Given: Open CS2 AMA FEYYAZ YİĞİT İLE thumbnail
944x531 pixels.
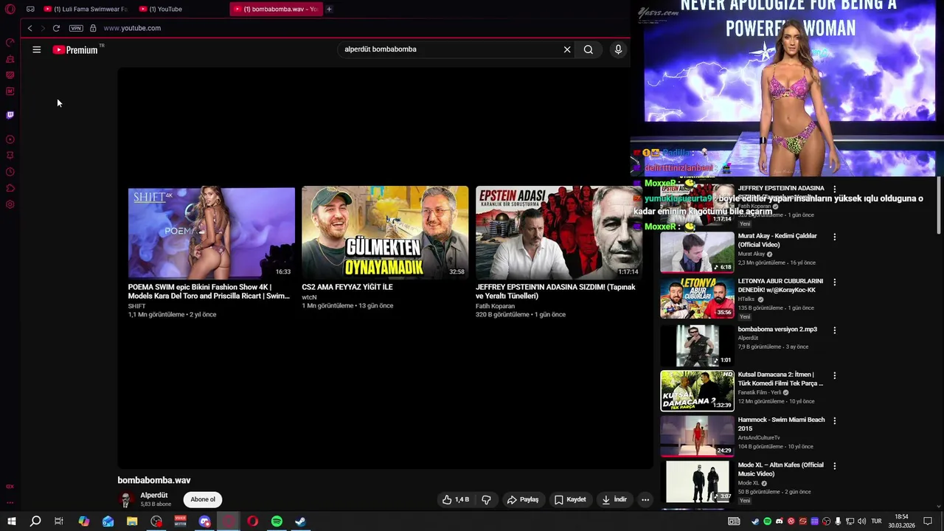Looking at the screenshot, I should tap(384, 233).
